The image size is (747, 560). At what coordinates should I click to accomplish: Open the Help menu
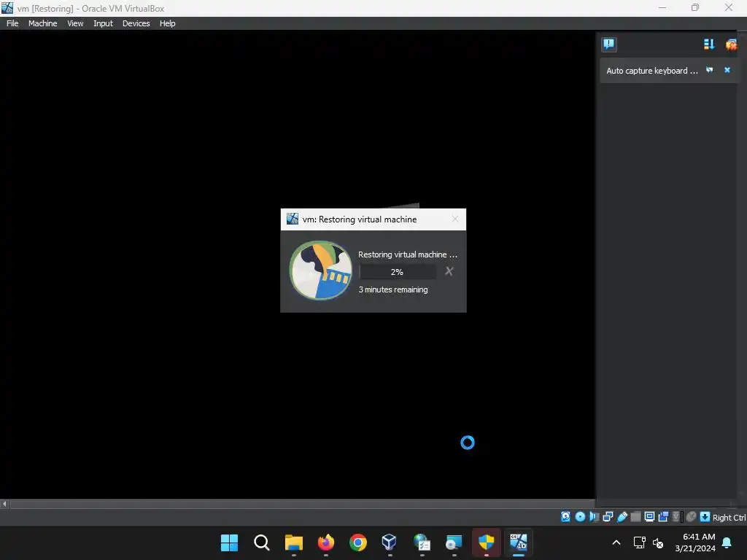click(x=167, y=23)
